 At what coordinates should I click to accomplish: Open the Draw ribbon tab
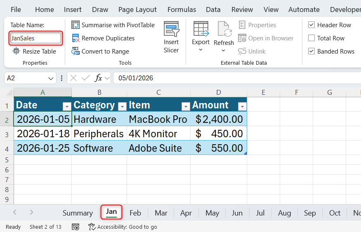coord(100,9)
